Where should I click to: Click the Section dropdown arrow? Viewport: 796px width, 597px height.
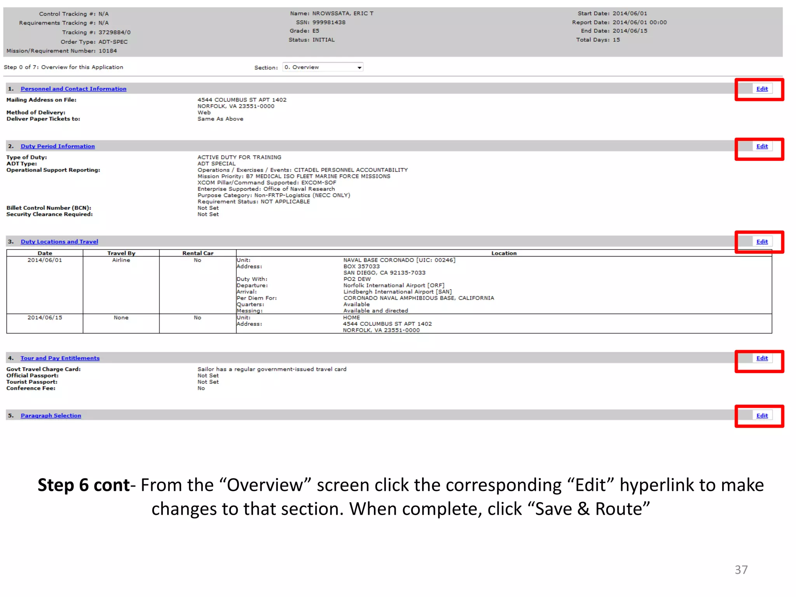(x=360, y=68)
